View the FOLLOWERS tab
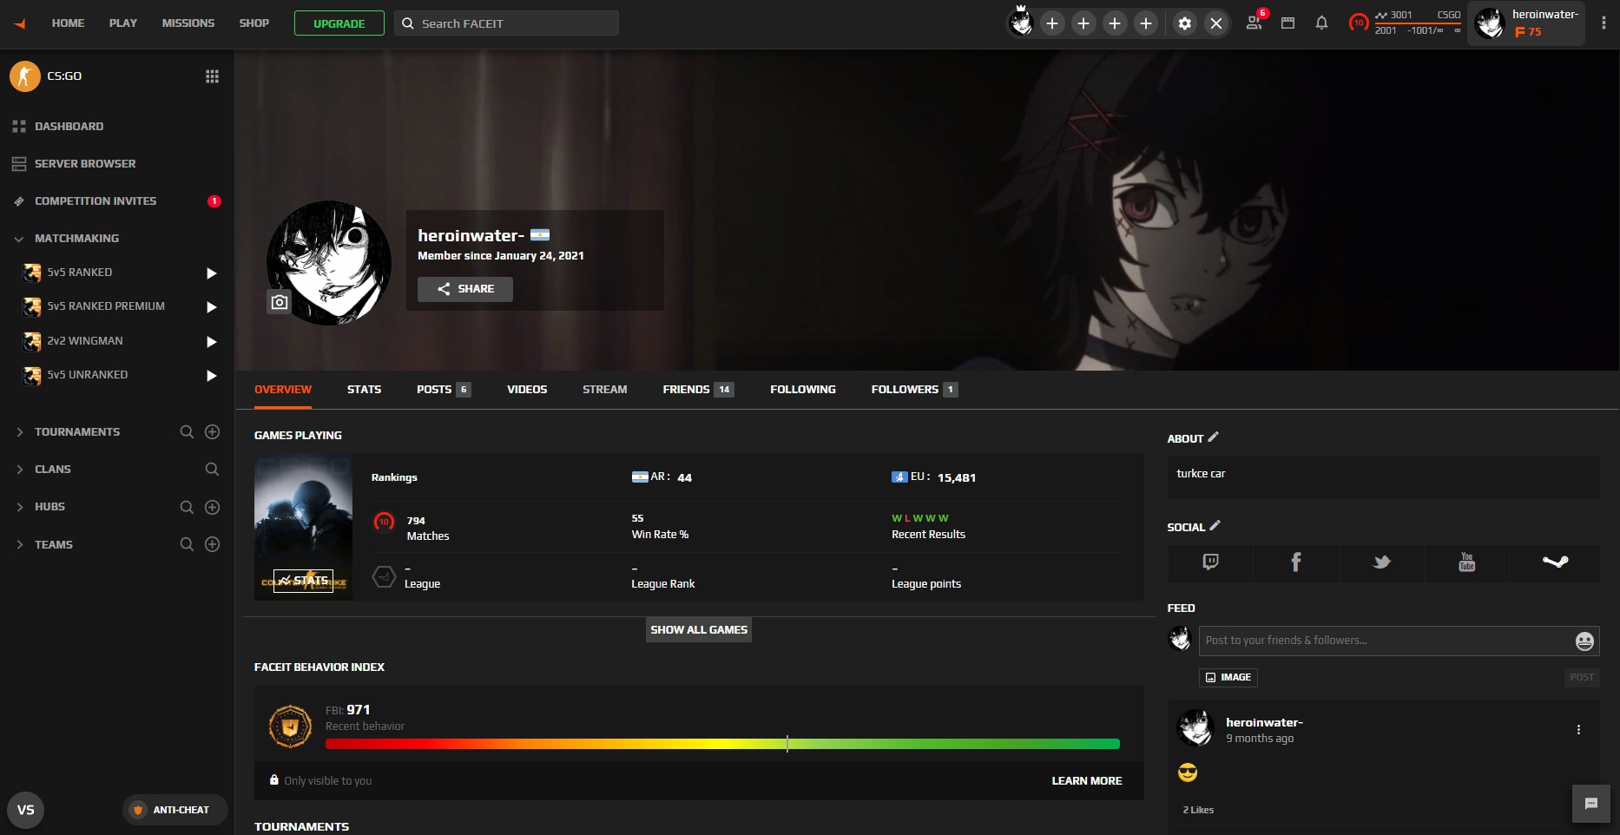The width and height of the screenshot is (1620, 835). tap(914, 390)
